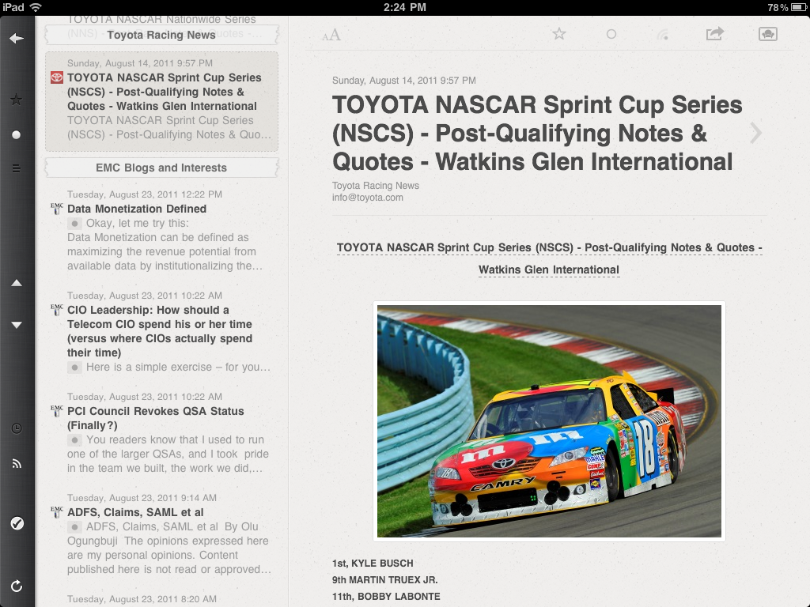
Task: Open the share menu in article toolbar
Action: 715,34
